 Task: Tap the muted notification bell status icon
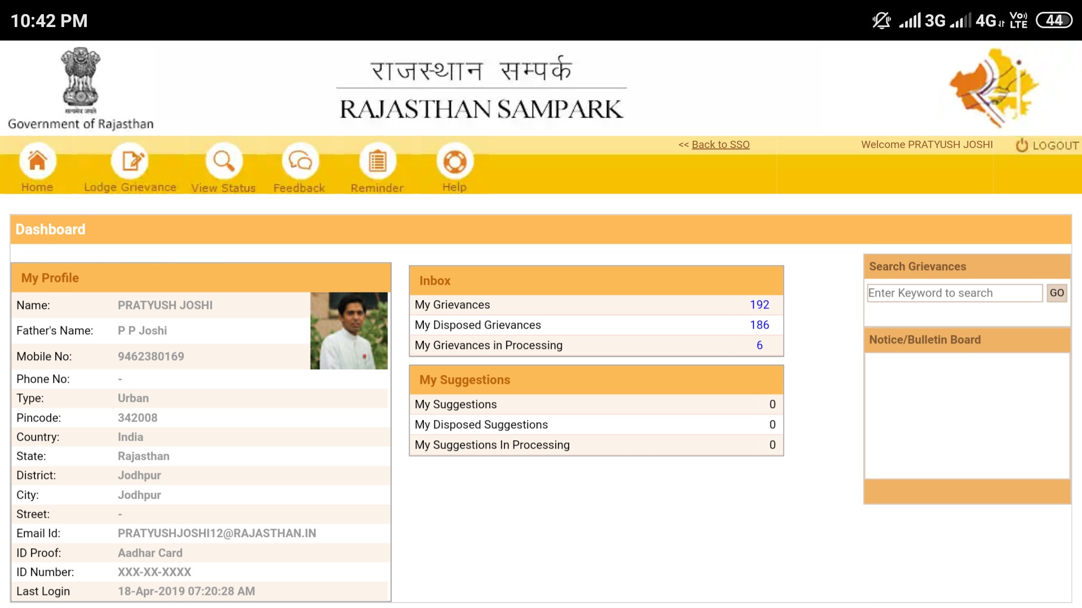[881, 21]
